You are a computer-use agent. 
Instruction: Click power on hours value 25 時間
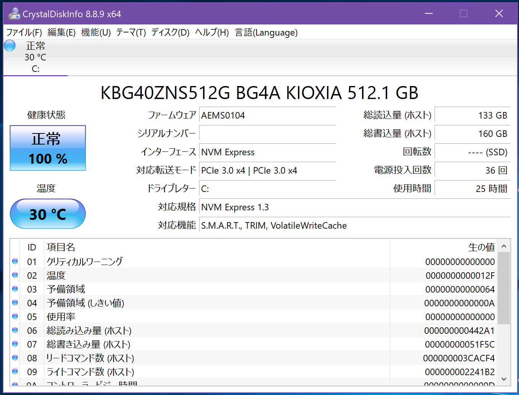(x=473, y=189)
